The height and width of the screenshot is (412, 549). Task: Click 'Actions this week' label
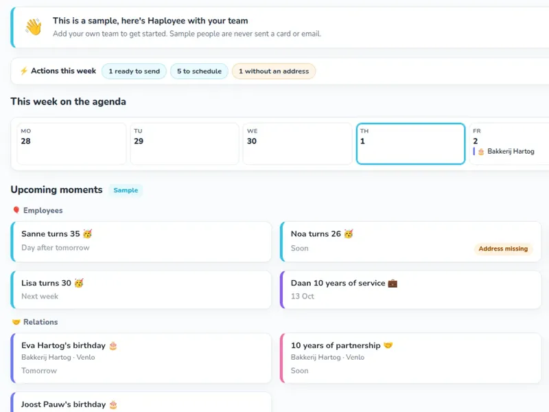63,71
